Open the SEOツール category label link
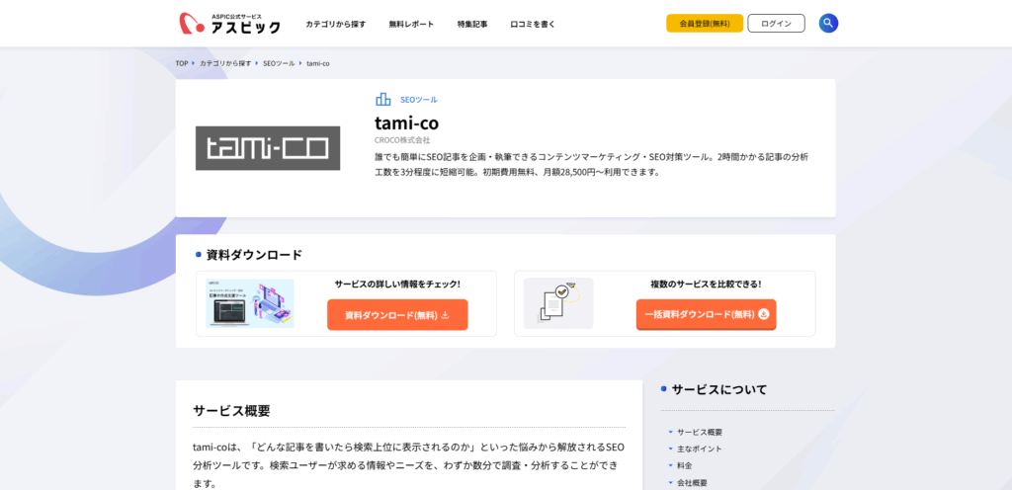Screen dimensions: 1012x490 (419, 100)
